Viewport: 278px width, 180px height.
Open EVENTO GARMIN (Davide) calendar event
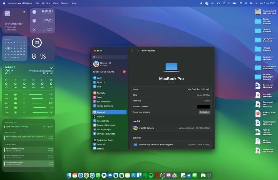pos(29,127)
